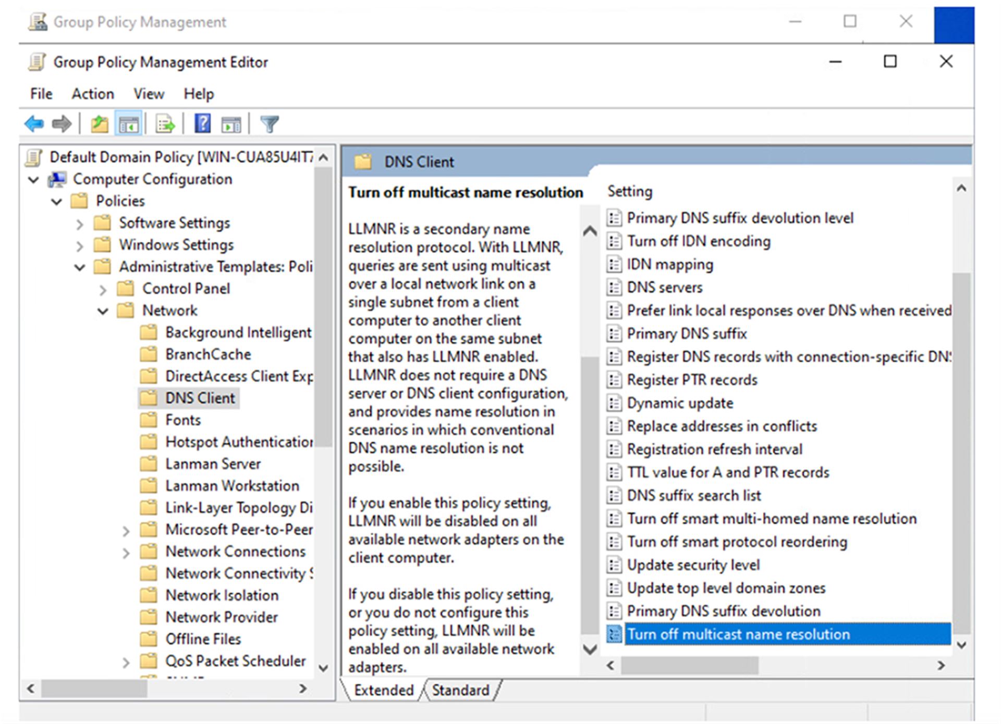Switch to the Standard tab

click(460, 690)
